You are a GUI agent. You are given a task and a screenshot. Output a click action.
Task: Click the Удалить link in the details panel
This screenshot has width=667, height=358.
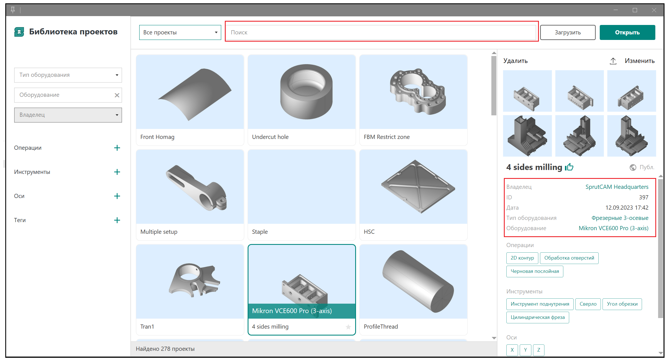(515, 61)
